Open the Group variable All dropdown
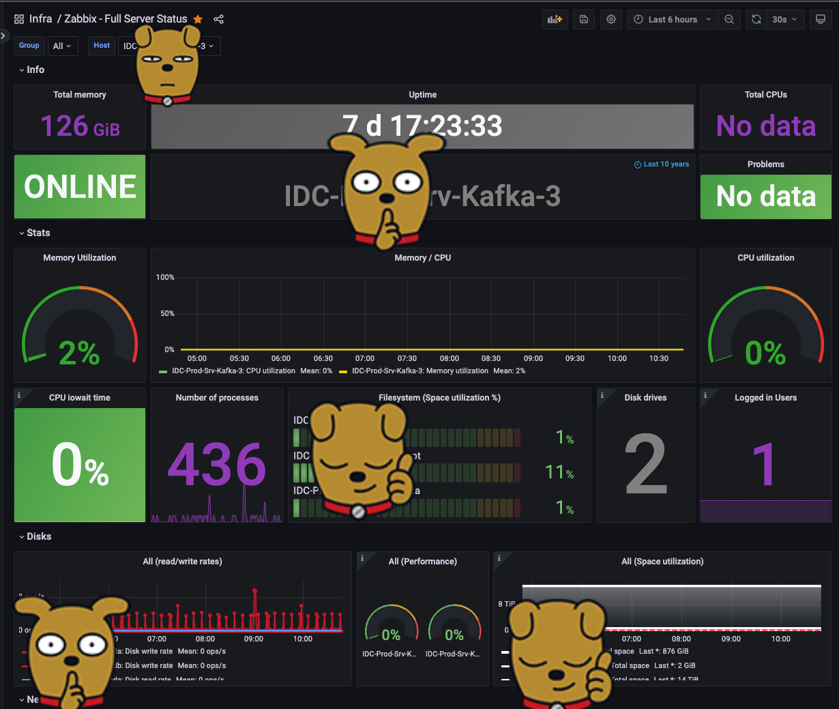Viewport: 839px width, 709px height. 62,46
